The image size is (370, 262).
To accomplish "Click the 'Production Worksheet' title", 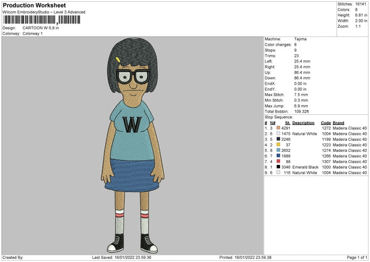I will tap(35, 5).
